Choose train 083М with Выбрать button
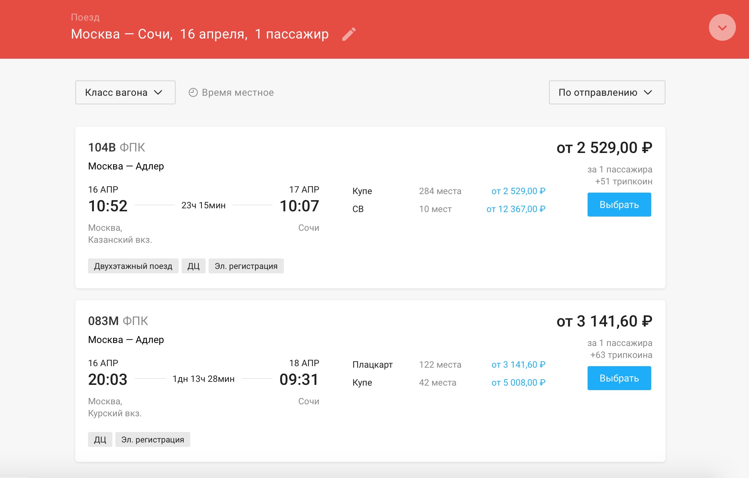 tap(619, 378)
